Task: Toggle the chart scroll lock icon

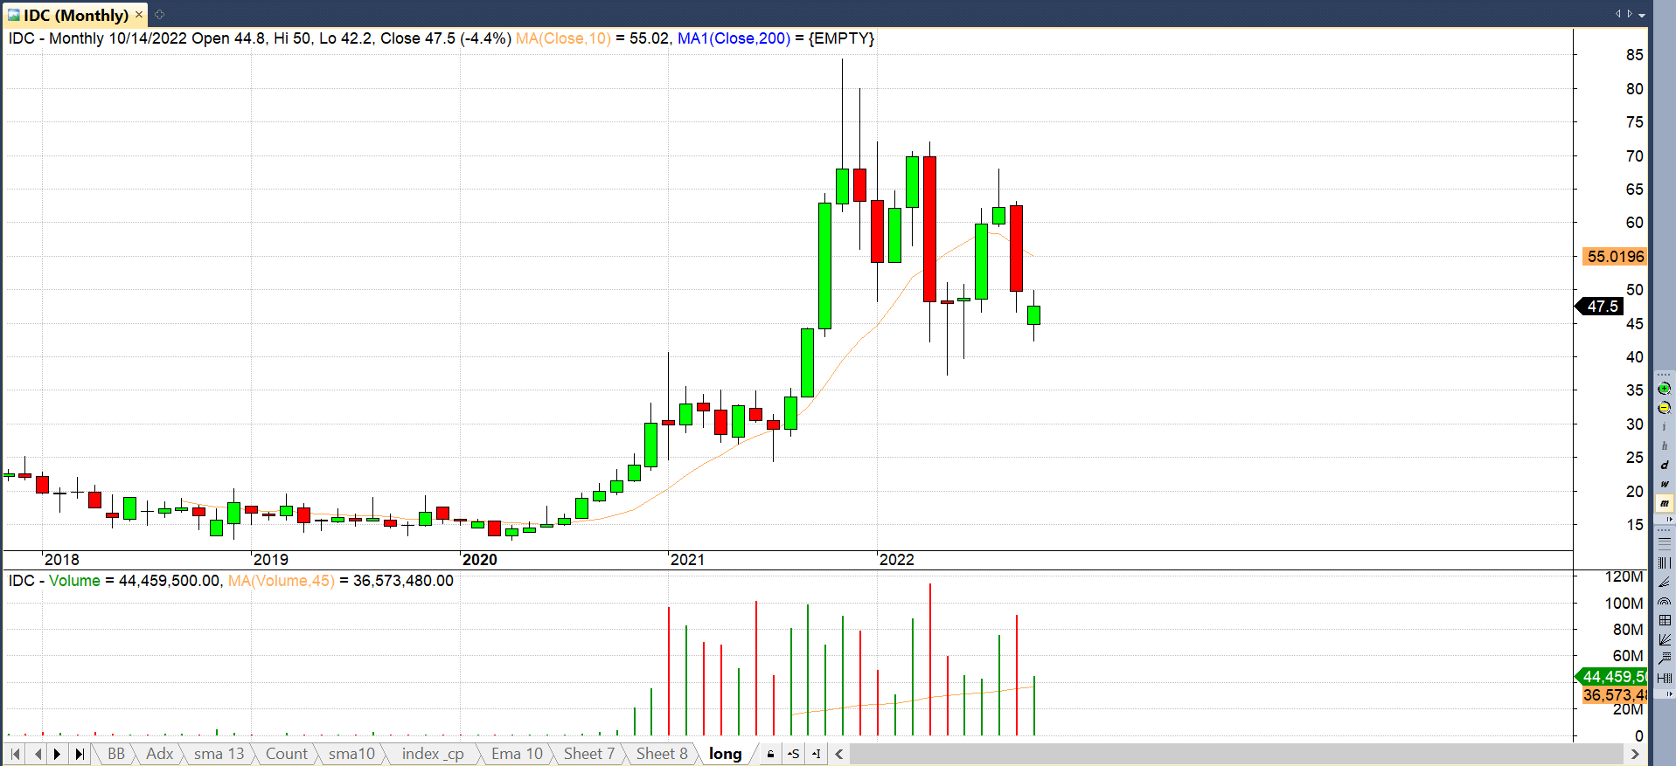Action: (x=770, y=754)
